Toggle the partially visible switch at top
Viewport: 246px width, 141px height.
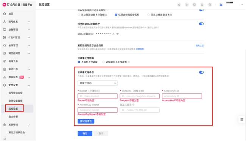[201, 10]
